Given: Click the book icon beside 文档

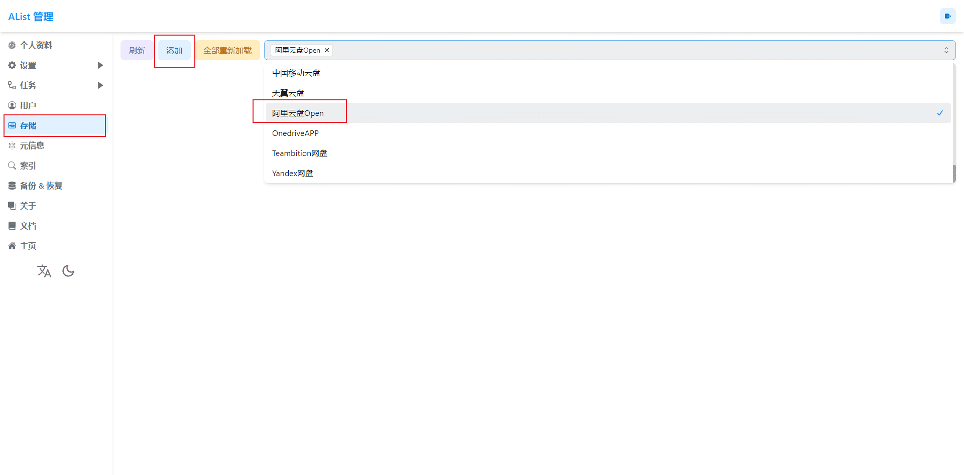Looking at the screenshot, I should (x=12, y=226).
